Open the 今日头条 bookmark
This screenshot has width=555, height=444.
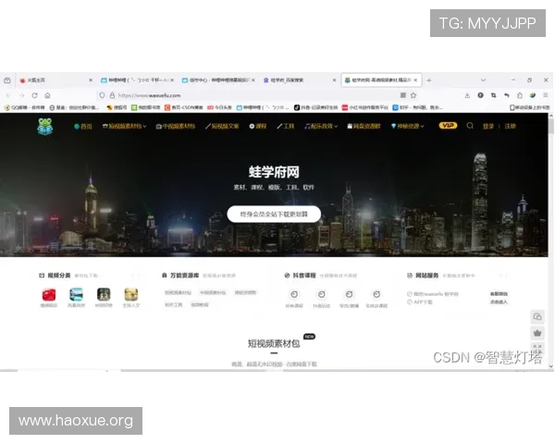tap(219, 107)
